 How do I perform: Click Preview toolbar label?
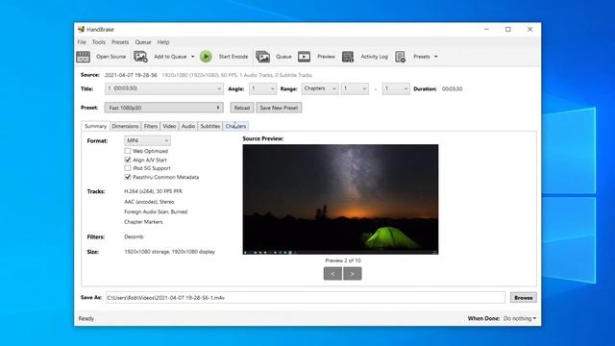pyautogui.click(x=327, y=57)
